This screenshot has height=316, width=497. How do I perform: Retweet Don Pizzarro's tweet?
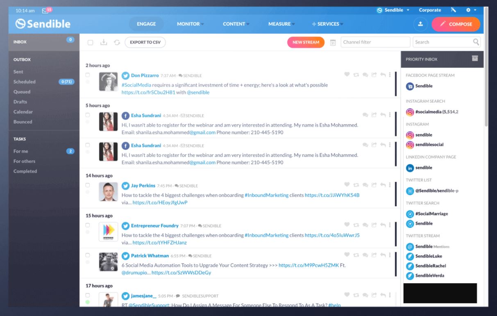(x=356, y=75)
